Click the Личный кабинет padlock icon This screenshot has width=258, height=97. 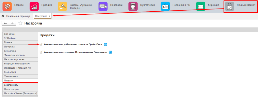[x=230, y=6]
